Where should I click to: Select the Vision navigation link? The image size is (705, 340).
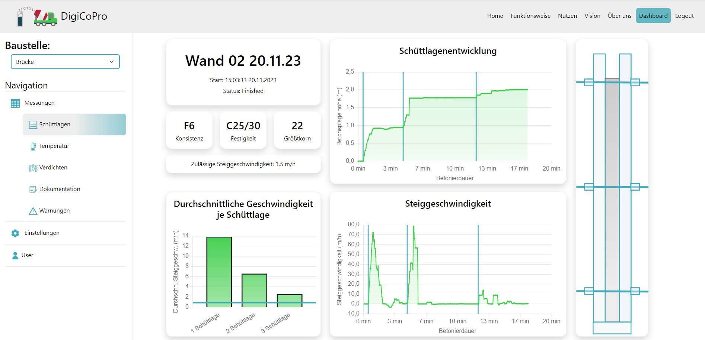click(592, 16)
